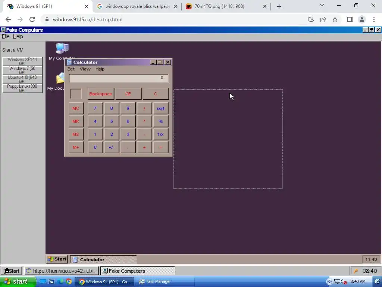382x287 pixels.
Task: Open Task Manager from the XP taskbar
Action: [x=165, y=282]
